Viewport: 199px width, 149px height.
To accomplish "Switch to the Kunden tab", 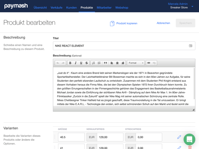I will tap(71, 8).
